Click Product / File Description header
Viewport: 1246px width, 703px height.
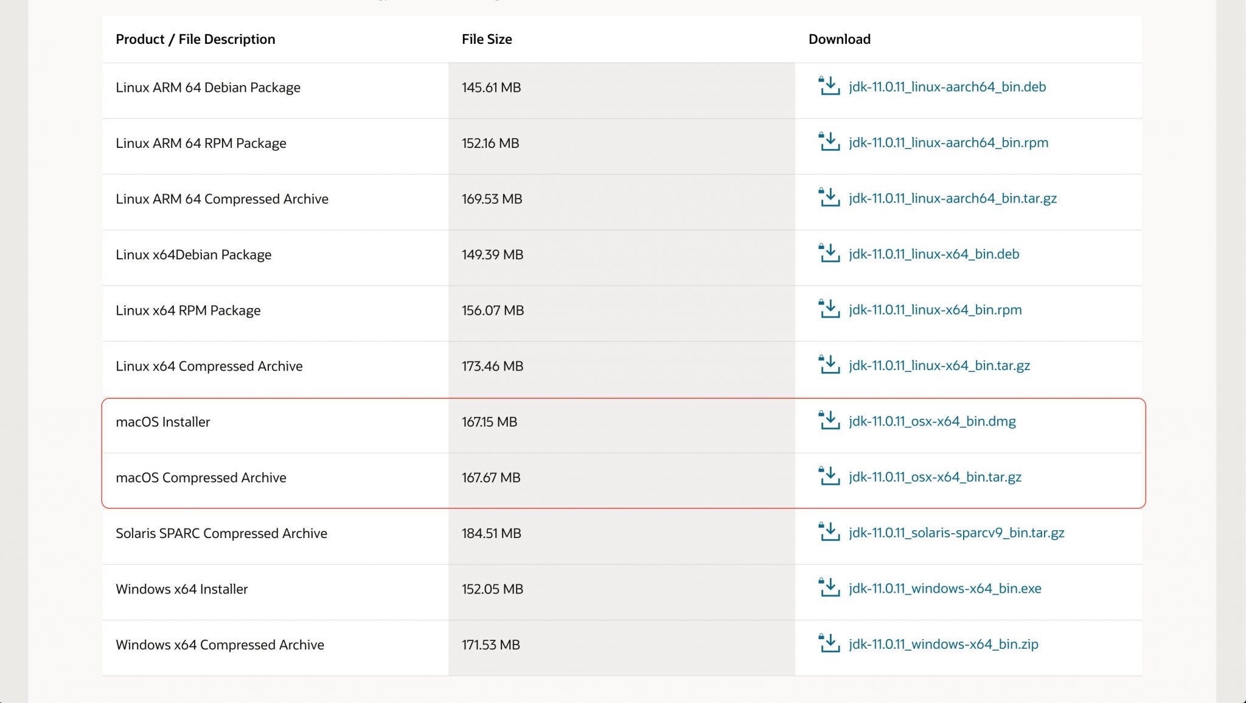(x=195, y=39)
